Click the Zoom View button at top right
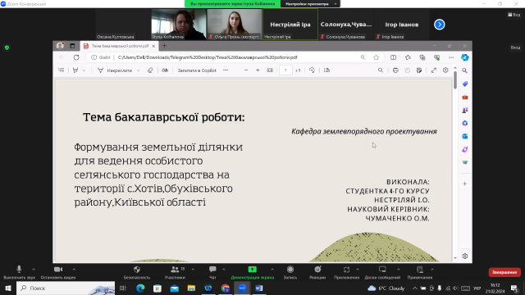525x295 pixels. [x=514, y=15]
